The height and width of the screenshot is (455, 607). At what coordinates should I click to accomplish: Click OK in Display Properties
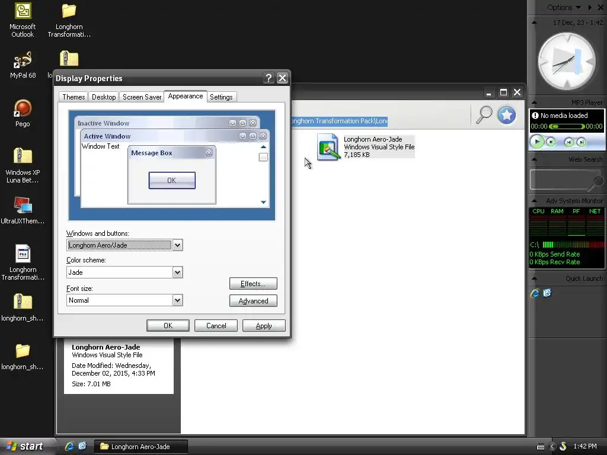pos(168,326)
